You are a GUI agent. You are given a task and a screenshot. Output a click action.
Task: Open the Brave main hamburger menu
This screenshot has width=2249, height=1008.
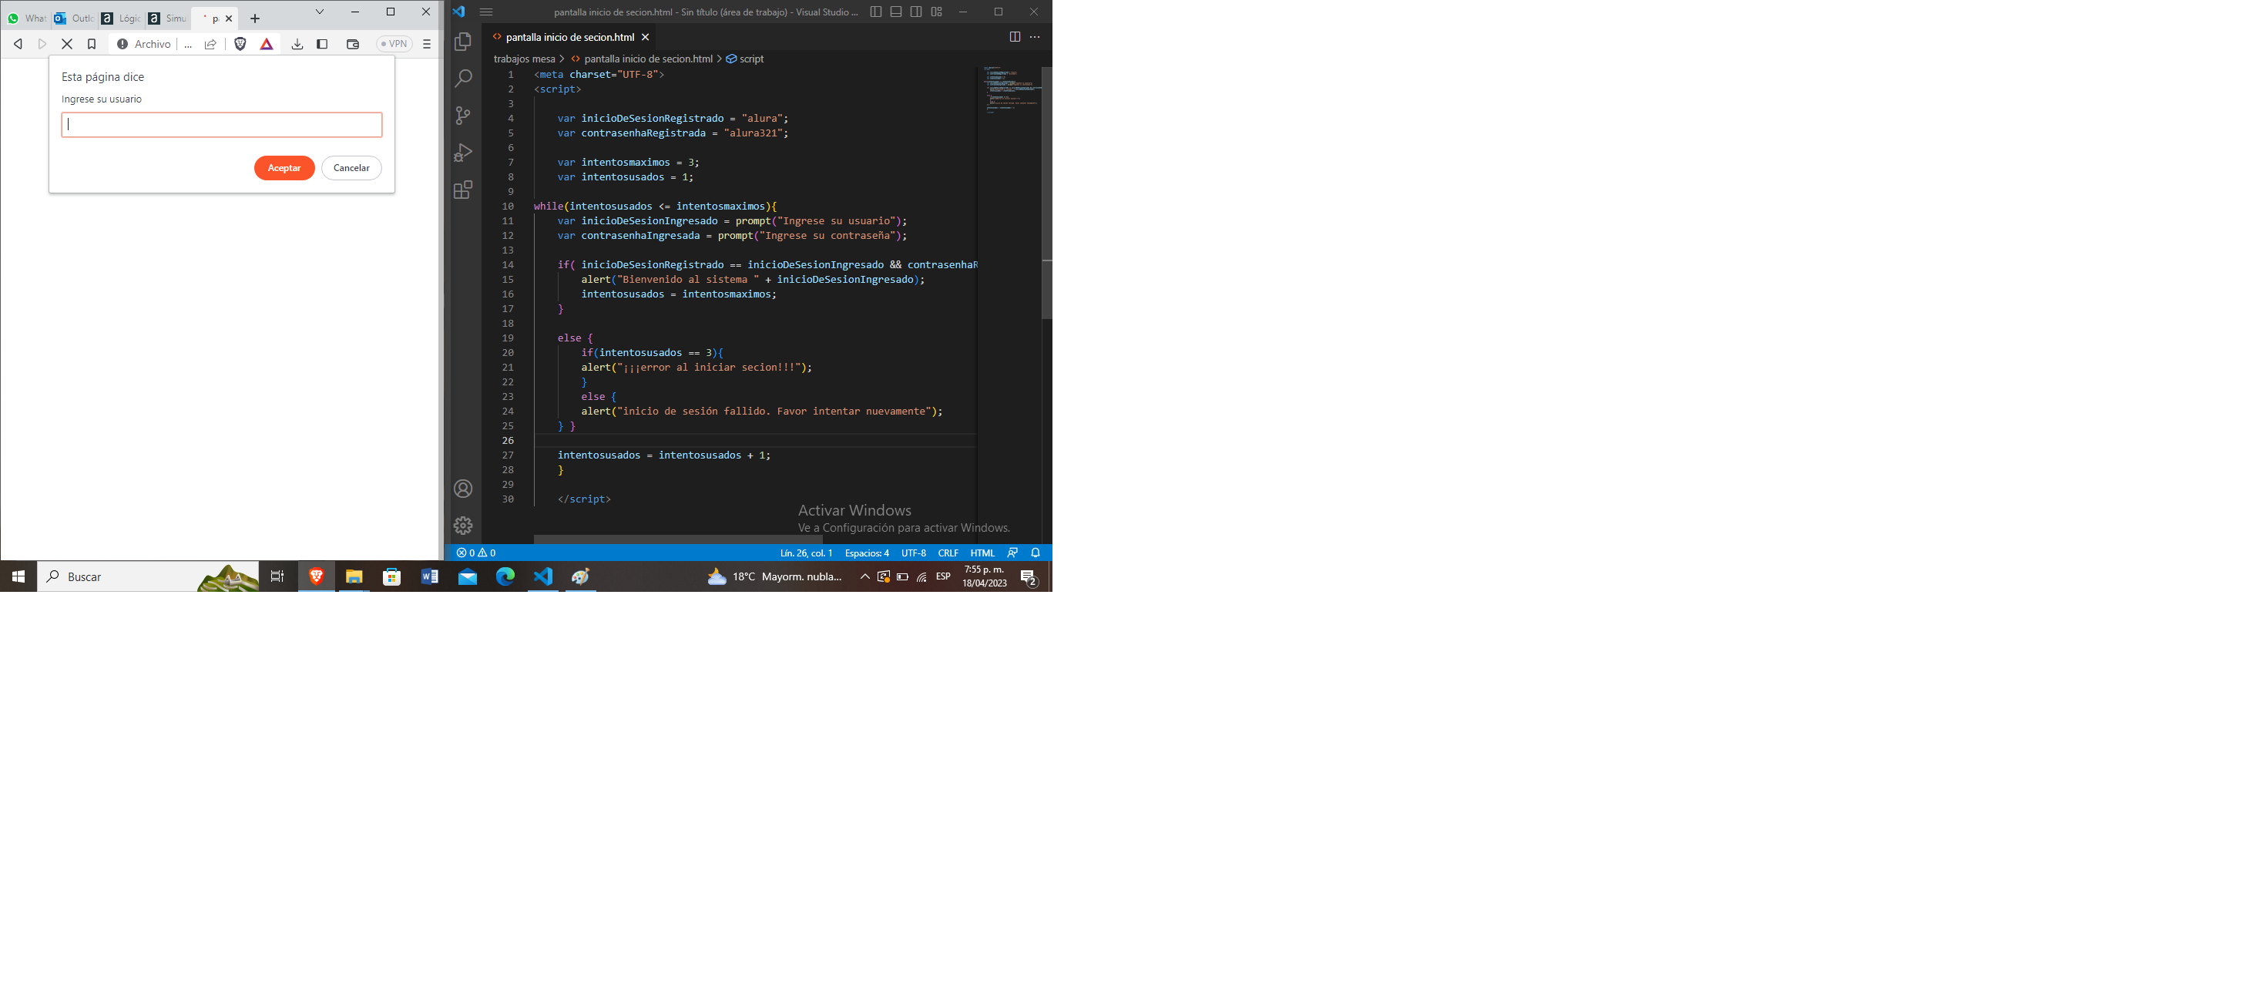point(426,44)
